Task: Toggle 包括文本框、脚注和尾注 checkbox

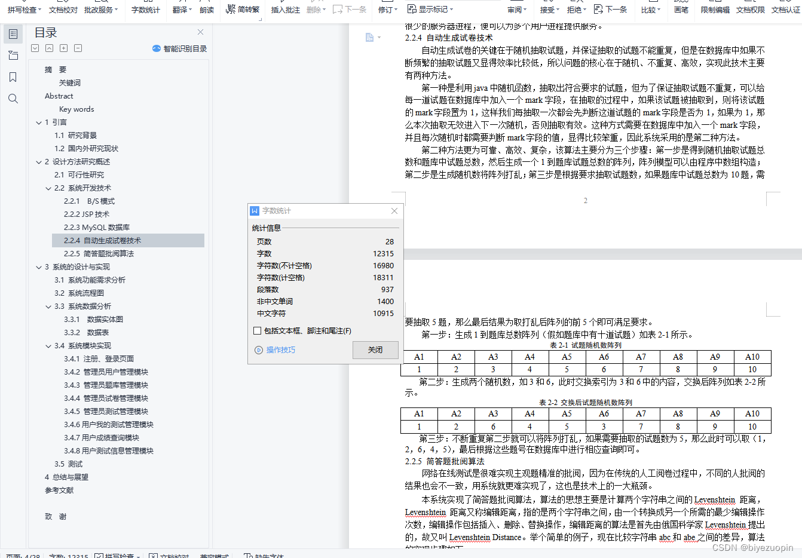Action: coord(258,330)
